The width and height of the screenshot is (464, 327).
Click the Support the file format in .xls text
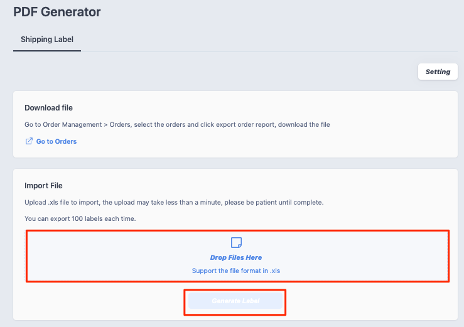pos(236,271)
